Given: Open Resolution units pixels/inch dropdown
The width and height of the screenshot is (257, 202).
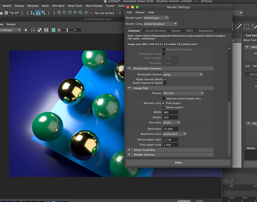Looking at the screenshot, I should click(x=175, y=134).
